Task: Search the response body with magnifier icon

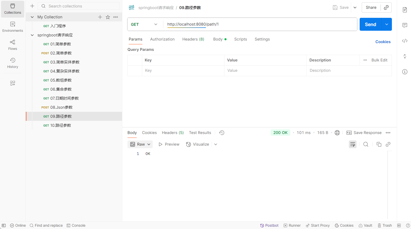Action: tap(366, 144)
